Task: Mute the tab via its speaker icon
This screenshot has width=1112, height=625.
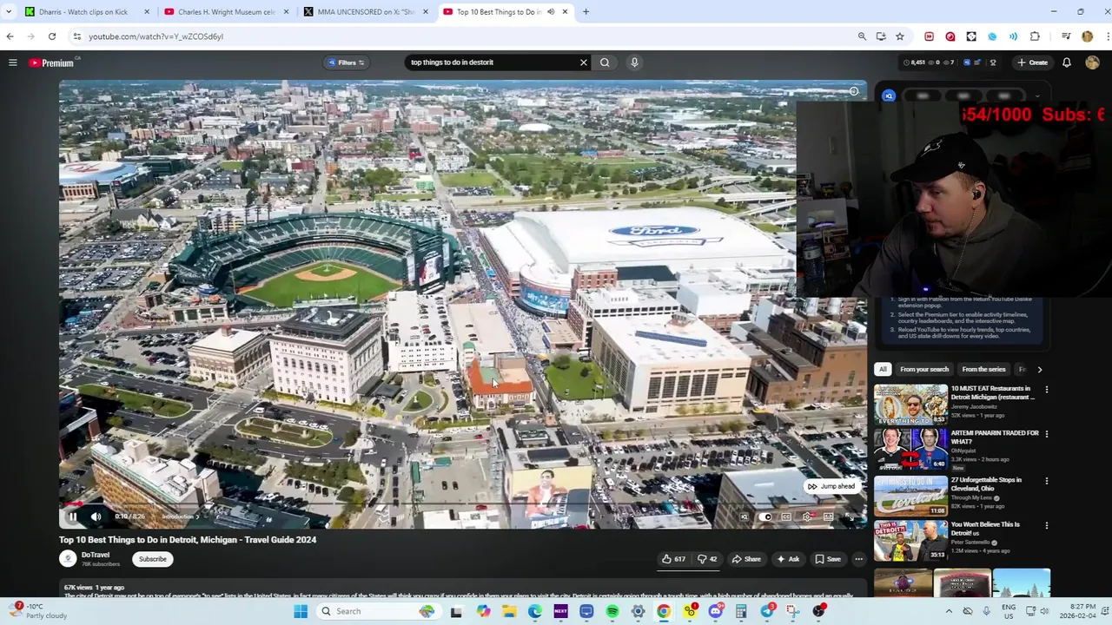Action: pos(551,12)
